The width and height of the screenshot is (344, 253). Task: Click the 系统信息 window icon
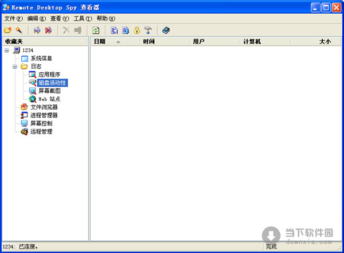25,59
